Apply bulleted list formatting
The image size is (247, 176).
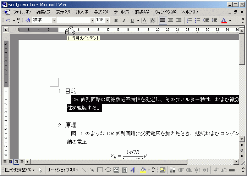(197, 21)
